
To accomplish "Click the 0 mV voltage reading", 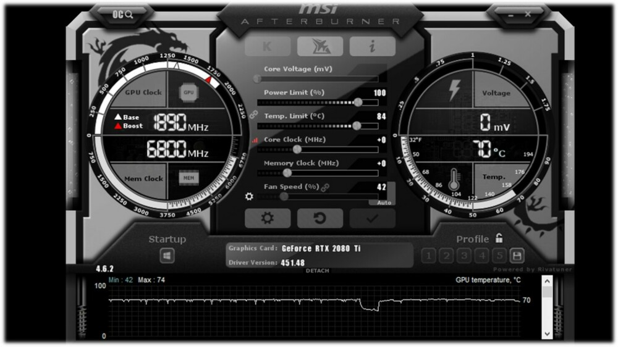I will point(495,122).
